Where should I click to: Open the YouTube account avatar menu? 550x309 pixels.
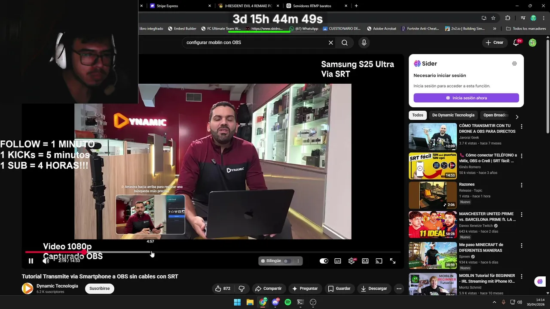[532, 42]
